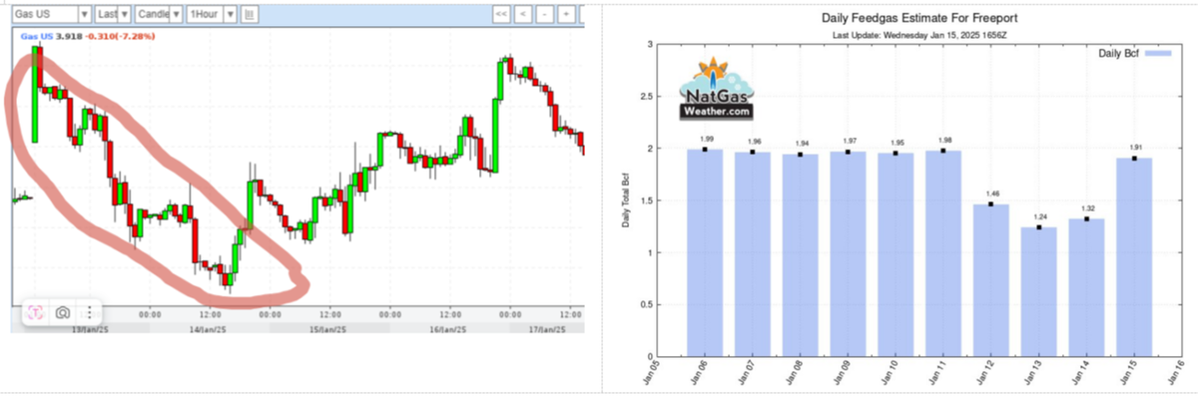The height and width of the screenshot is (401, 1198).
Task: Click the Jan 12 bar labeled 1.46
Action: (x=991, y=280)
